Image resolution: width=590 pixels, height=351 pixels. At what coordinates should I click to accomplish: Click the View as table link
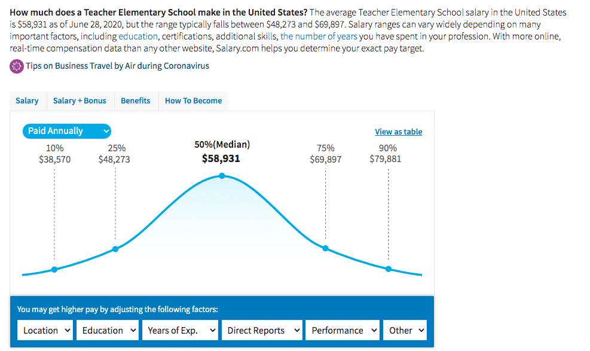tap(398, 131)
